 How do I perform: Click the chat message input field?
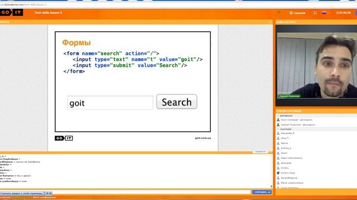coord(151,192)
